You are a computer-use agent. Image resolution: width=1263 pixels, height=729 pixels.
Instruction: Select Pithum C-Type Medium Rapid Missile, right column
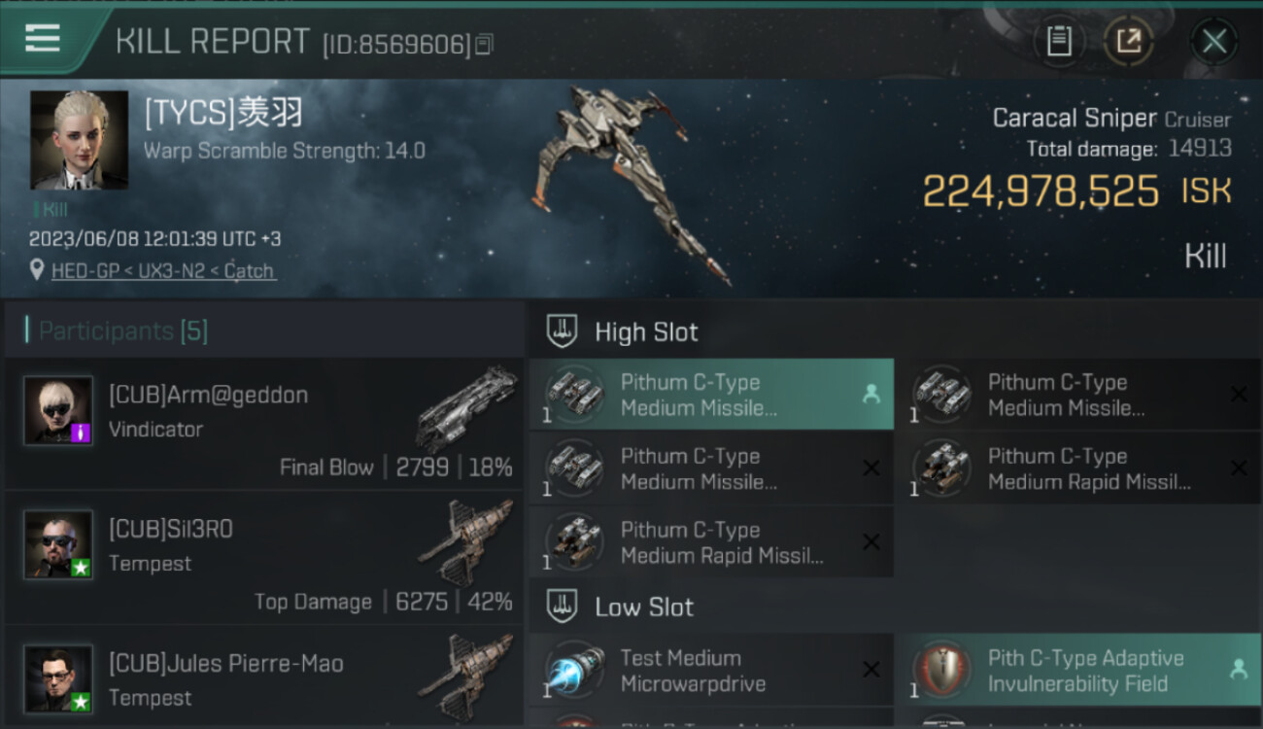point(1078,469)
